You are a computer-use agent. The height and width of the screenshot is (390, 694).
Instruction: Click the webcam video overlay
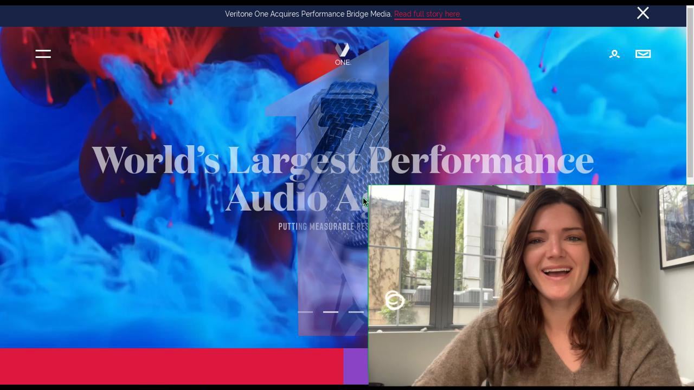[531, 285]
